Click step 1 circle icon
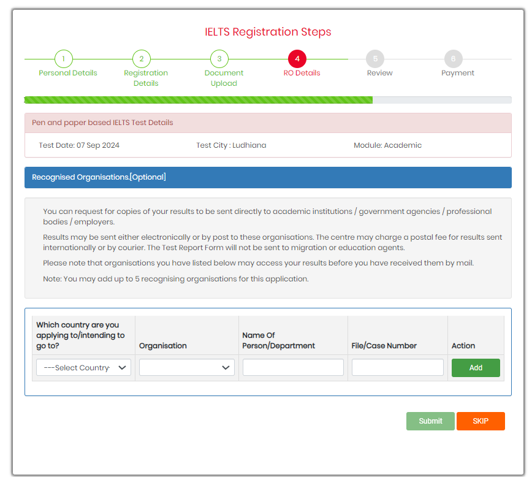 pos(63,59)
